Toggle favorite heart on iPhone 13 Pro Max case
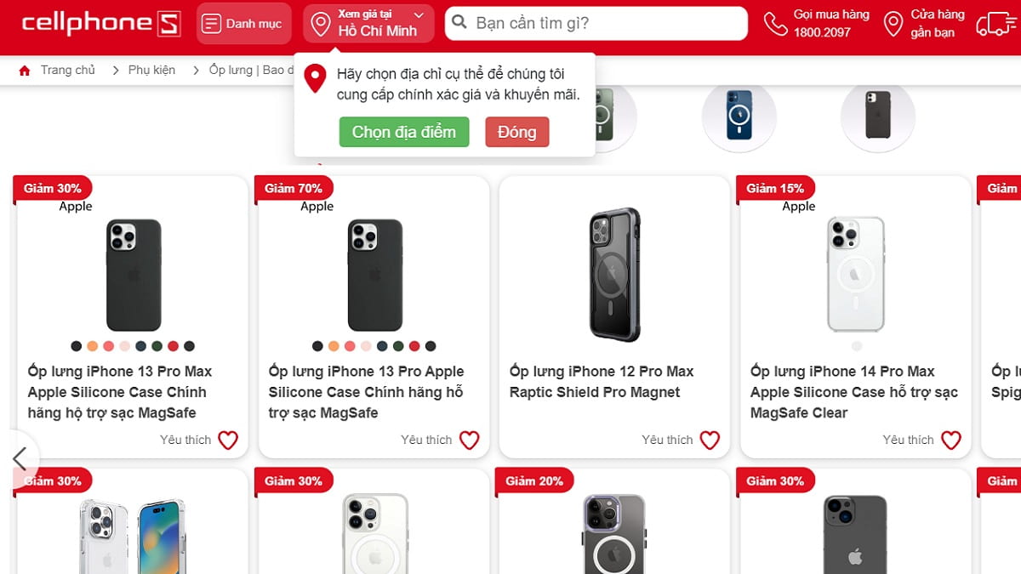The width and height of the screenshot is (1021, 574). point(228,440)
